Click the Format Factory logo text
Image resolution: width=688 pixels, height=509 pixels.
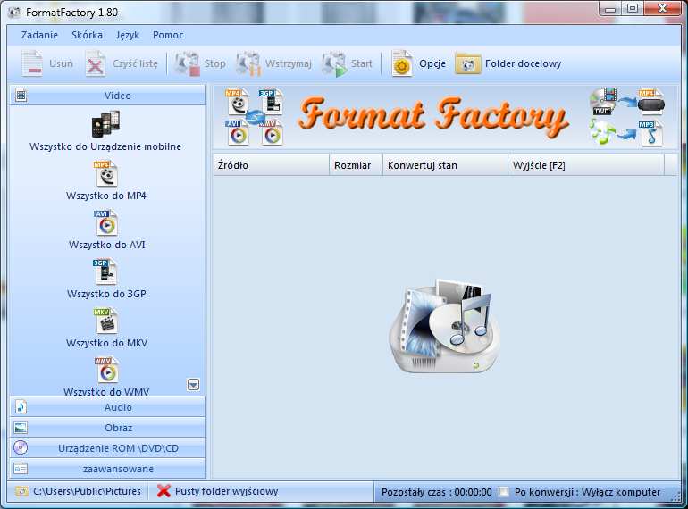click(x=432, y=116)
